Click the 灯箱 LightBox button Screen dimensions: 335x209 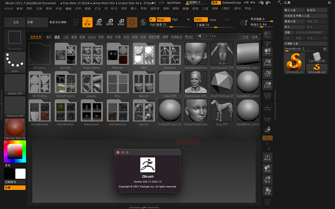click(x=37, y=22)
